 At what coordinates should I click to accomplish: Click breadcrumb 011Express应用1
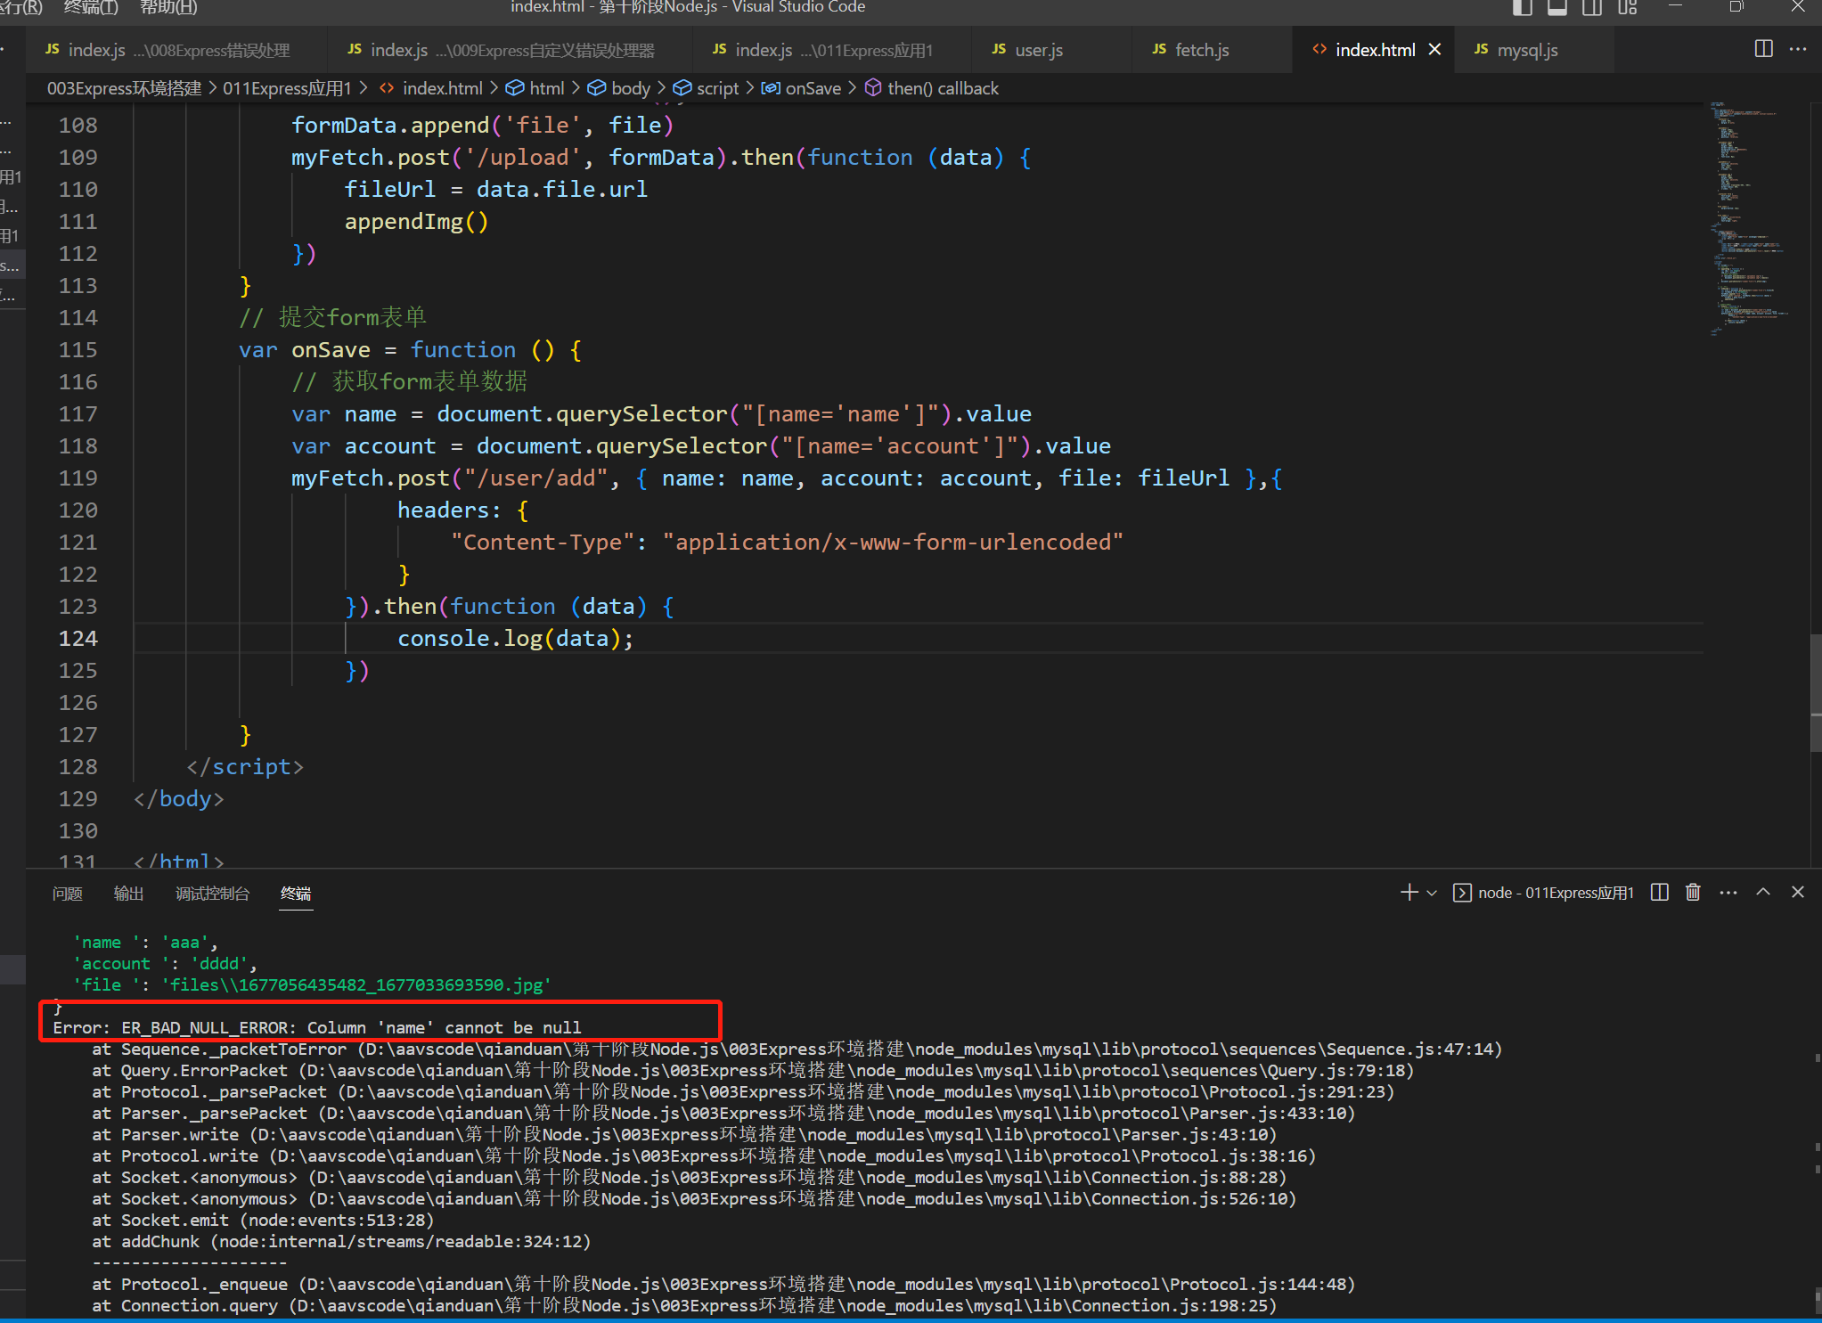[287, 88]
